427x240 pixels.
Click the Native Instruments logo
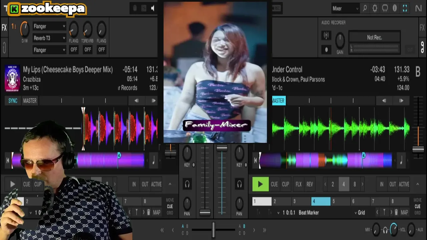click(x=418, y=8)
